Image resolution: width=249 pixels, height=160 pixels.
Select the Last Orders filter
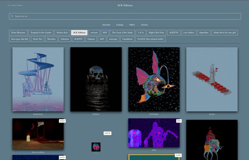pos(189,33)
